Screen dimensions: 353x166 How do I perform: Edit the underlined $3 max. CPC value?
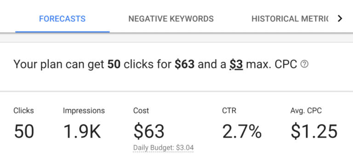click(236, 65)
